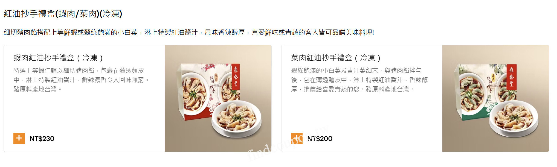Add 蝦肉紅油抄手禮盒 with orange plus icon
This screenshot has width=557, height=167.
pos(19,139)
